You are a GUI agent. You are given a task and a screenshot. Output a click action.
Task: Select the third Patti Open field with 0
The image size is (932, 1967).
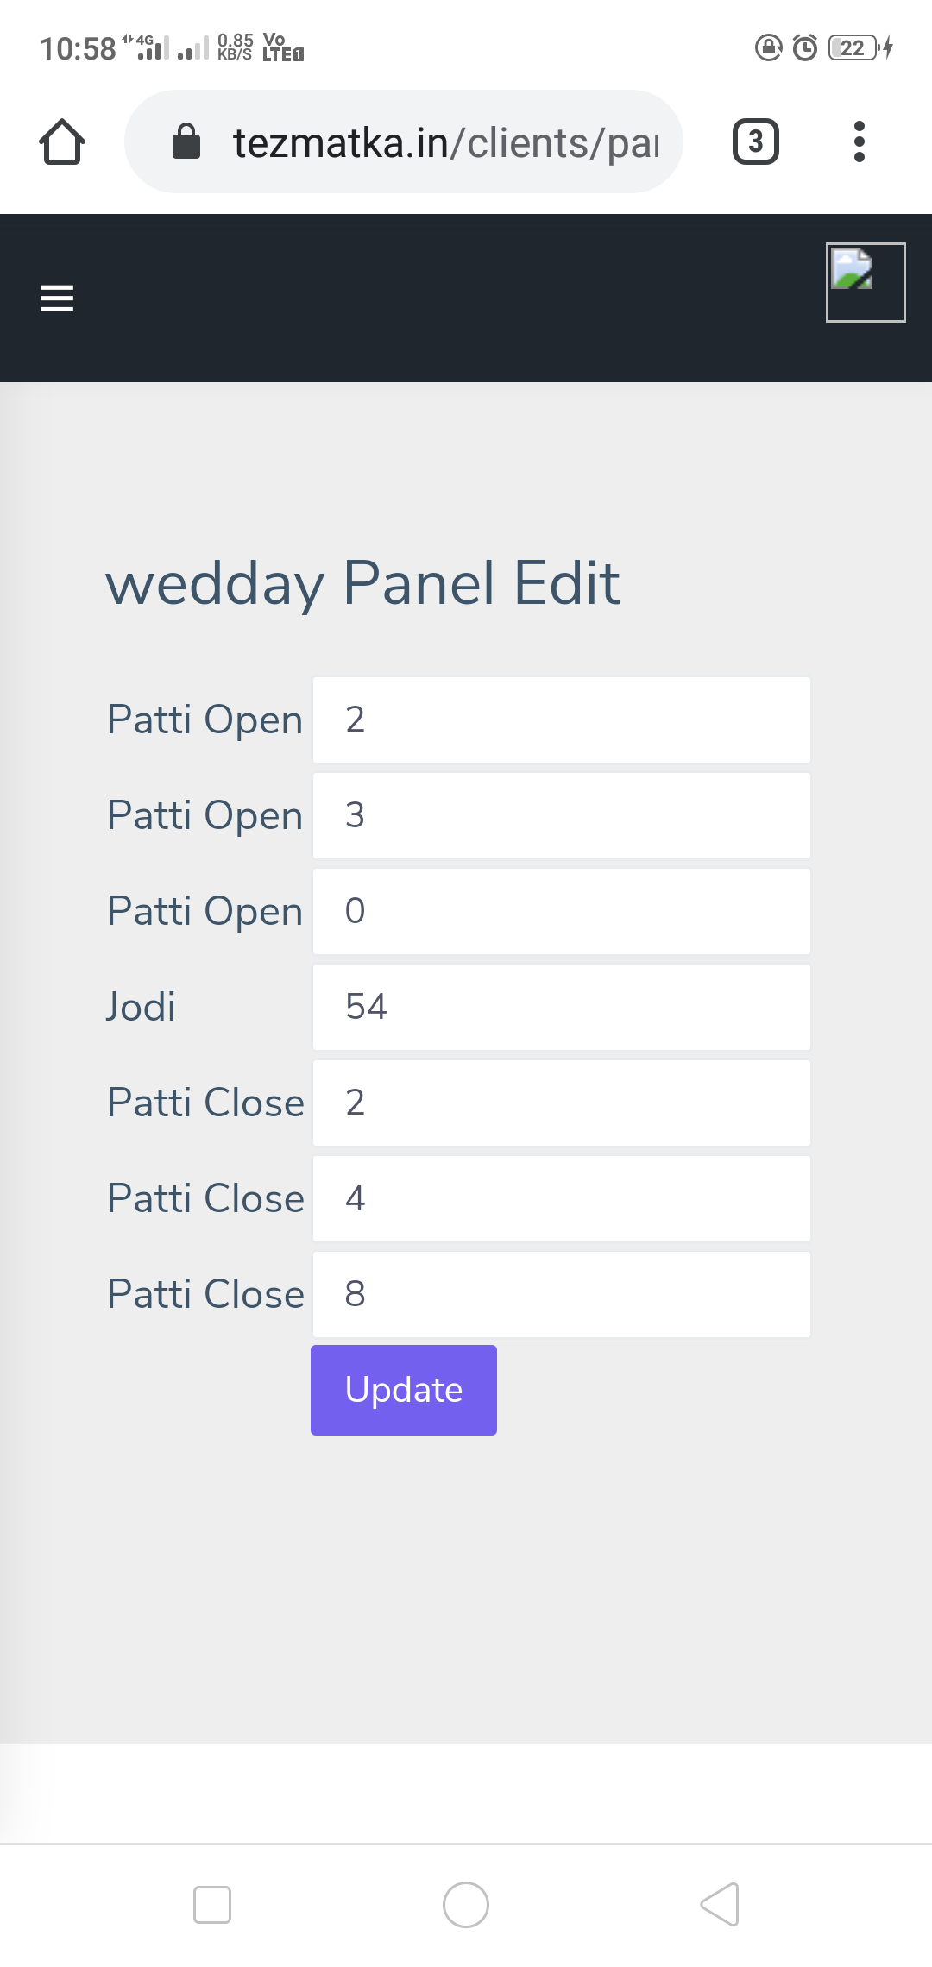click(562, 911)
